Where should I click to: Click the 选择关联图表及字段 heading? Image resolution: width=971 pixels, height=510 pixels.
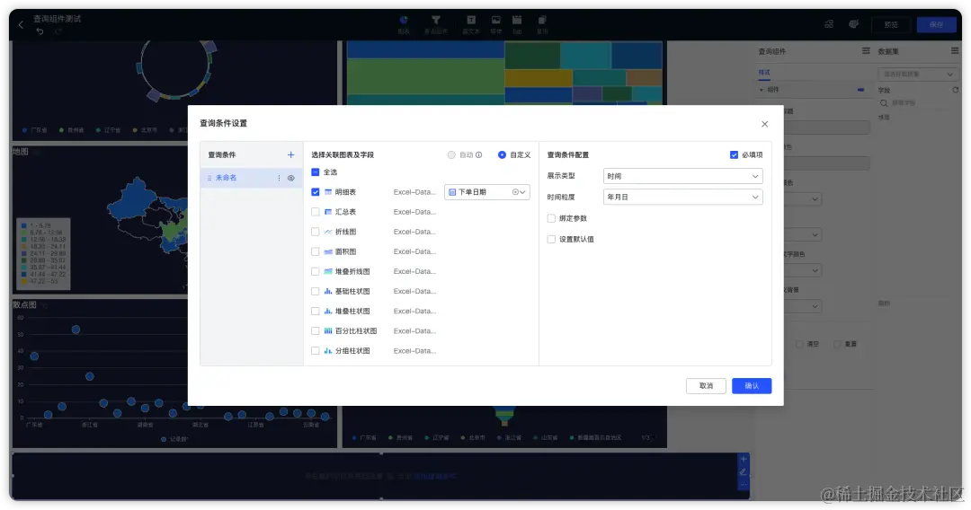[x=343, y=155]
